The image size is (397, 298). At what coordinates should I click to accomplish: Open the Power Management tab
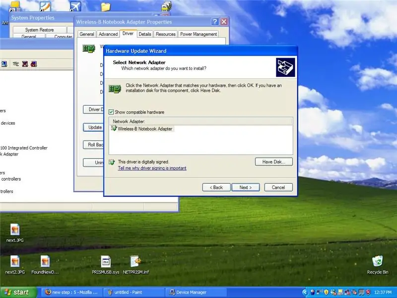pos(198,34)
